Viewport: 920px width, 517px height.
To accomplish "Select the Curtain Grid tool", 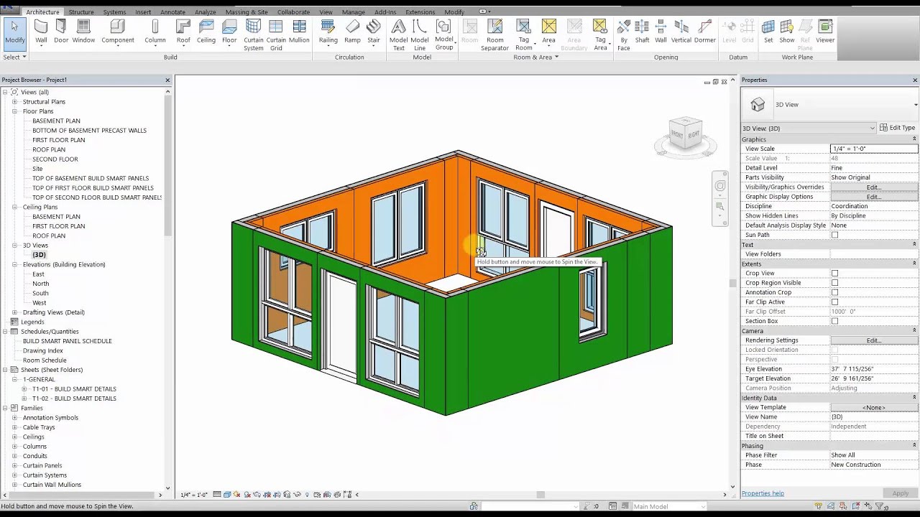I will click(x=276, y=35).
